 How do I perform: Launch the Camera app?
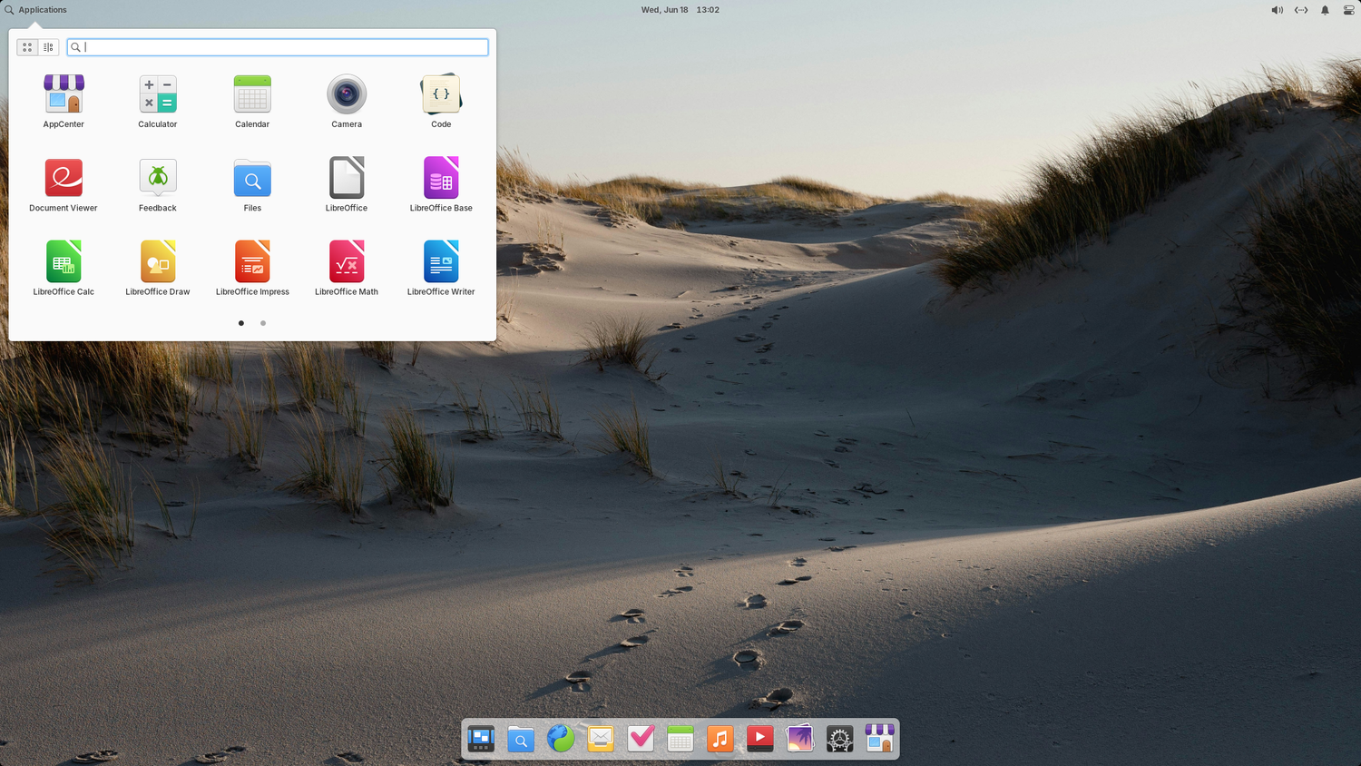tap(347, 102)
